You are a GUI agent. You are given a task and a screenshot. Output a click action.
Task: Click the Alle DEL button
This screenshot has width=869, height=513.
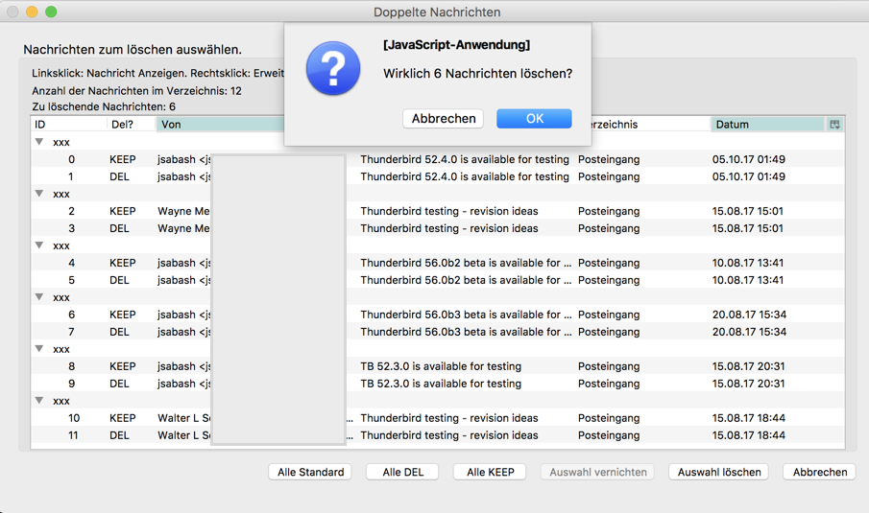pos(402,472)
